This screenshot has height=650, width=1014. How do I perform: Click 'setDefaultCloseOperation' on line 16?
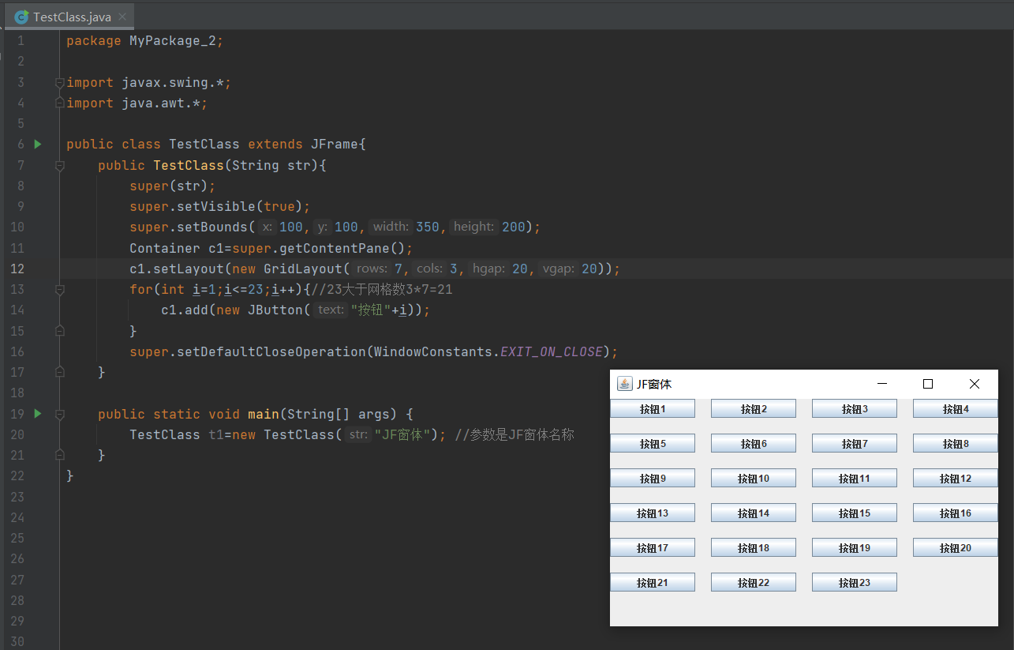(271, 351)
